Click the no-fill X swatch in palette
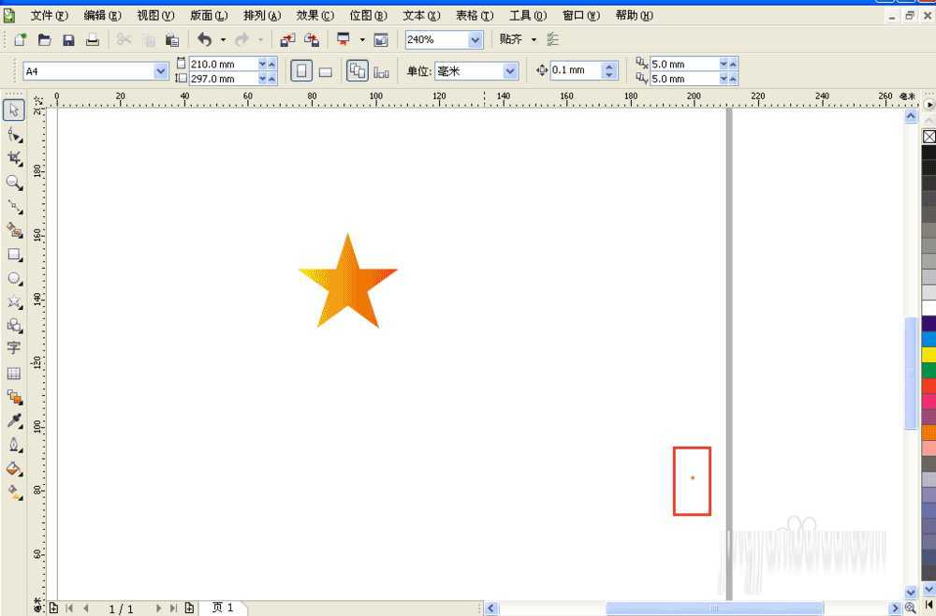Viewport: 936px width, 616px height. pos(929,137)
